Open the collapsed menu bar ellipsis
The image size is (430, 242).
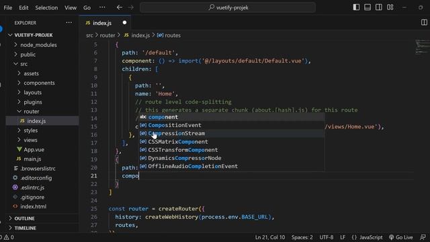coord(102,7)
